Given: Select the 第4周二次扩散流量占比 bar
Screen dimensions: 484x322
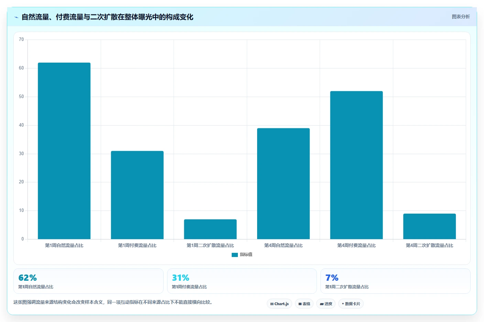Looking at the screenshot, I should [x=429, y=226].
